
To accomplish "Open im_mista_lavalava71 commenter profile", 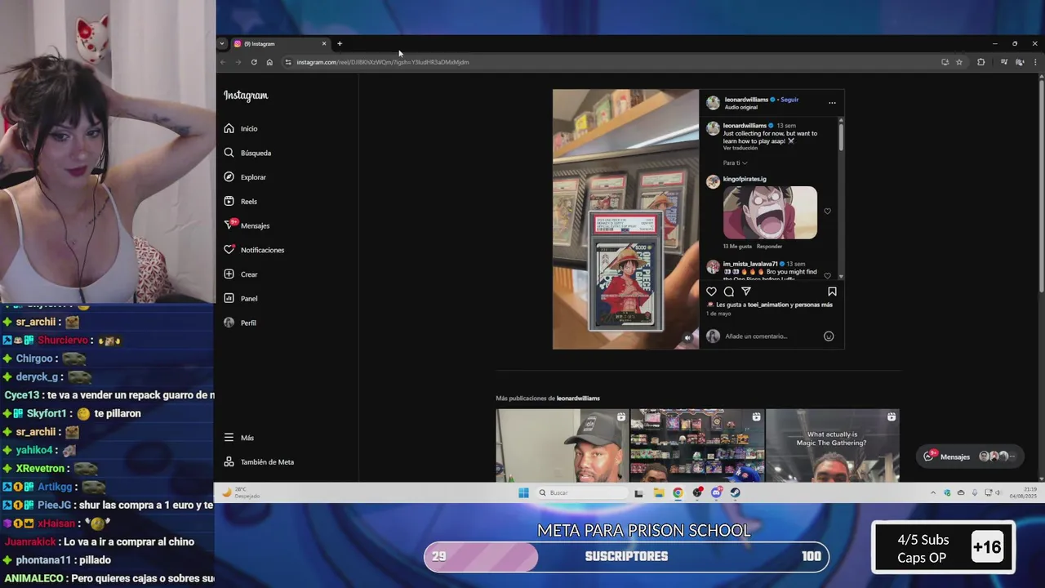I will (x=750, y=264).
